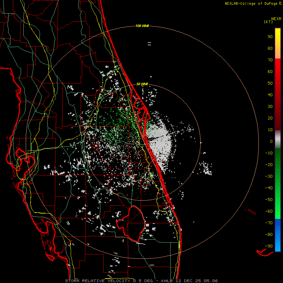Click the -70 knot scale label
The height and width of the screenshot is (283, 283).
[x=269, y=223]
